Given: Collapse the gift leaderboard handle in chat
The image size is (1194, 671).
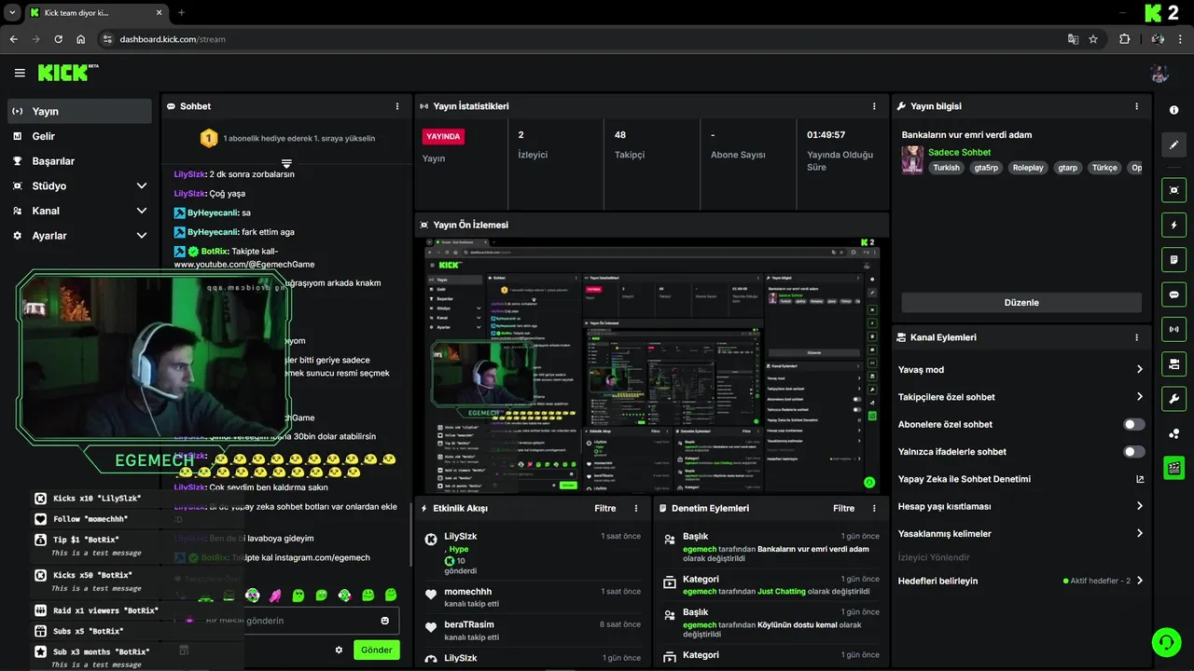Looking at the screenshot, I should click(286, 163).
